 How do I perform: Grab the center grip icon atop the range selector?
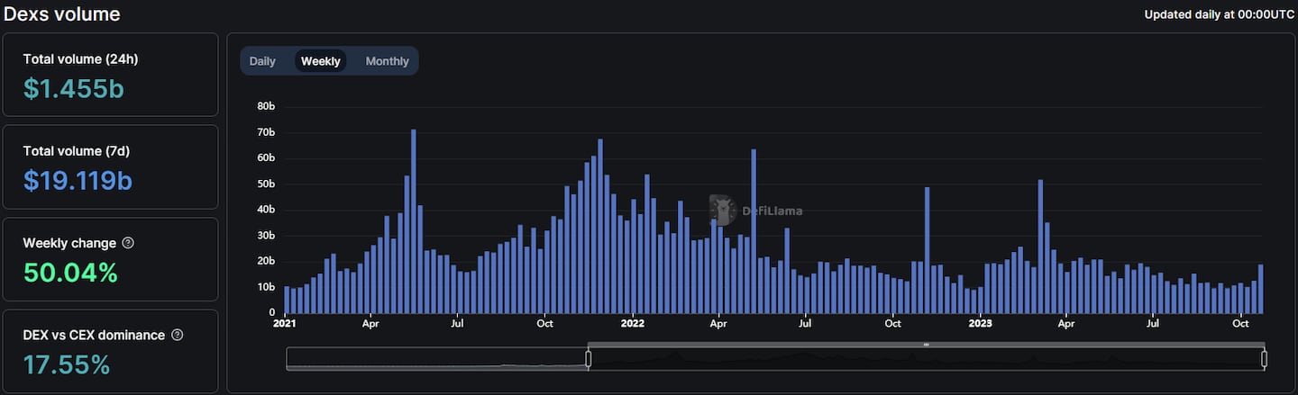[x=926, y=345]
